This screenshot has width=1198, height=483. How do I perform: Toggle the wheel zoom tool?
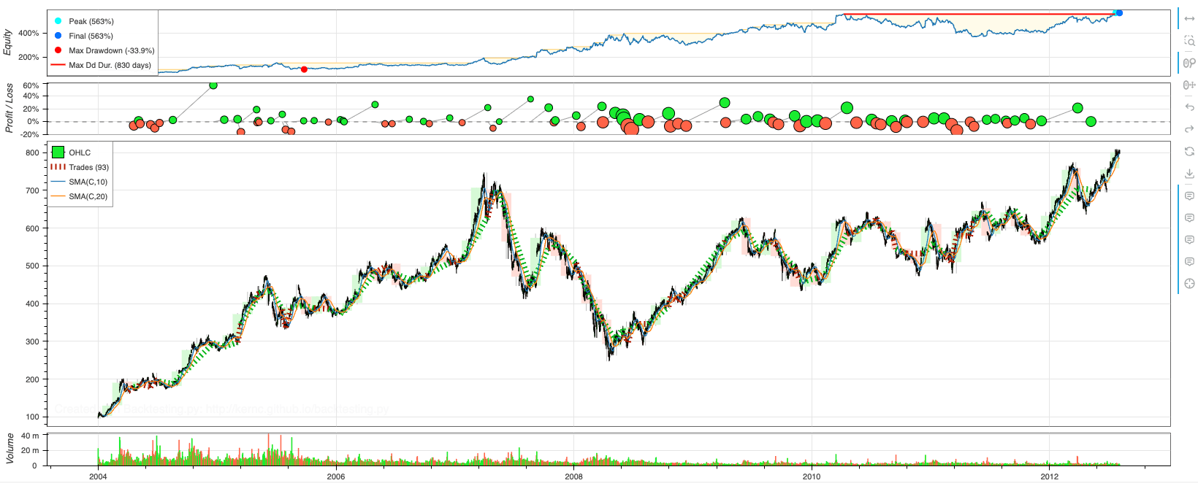(1189, 63)
